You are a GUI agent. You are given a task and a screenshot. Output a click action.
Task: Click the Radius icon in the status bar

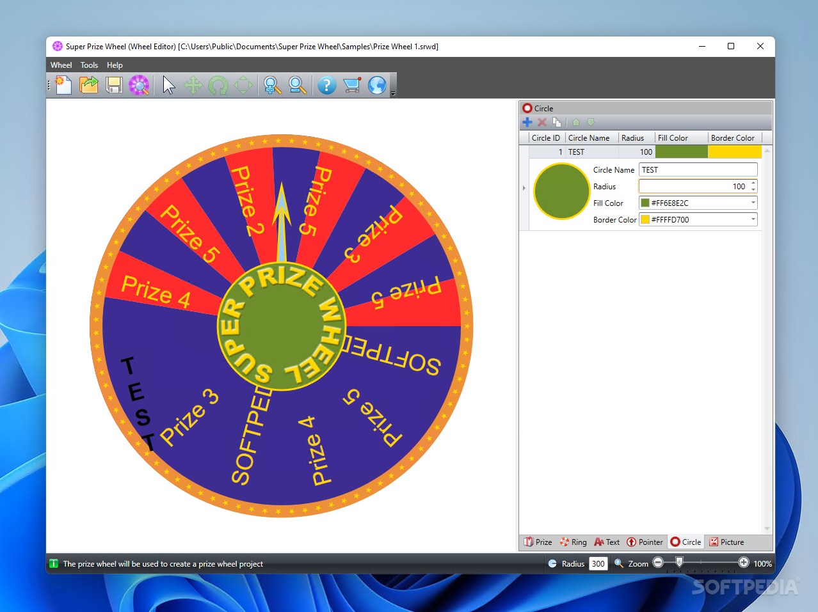pos(552,563)
